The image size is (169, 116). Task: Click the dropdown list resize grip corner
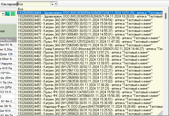(160, 113)
